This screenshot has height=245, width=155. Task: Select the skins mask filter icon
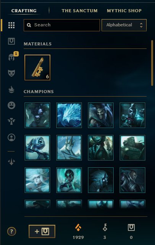point(11,73)
